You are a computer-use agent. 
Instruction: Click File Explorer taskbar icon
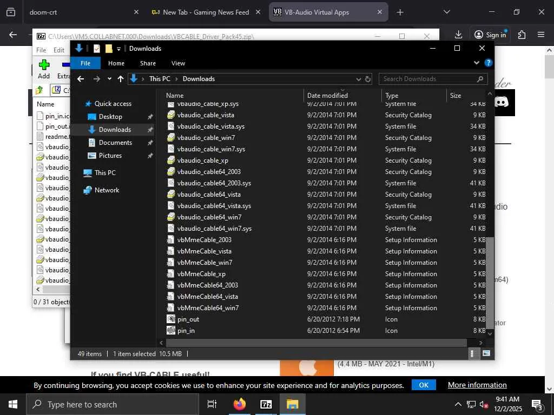[x=292, y=404]
